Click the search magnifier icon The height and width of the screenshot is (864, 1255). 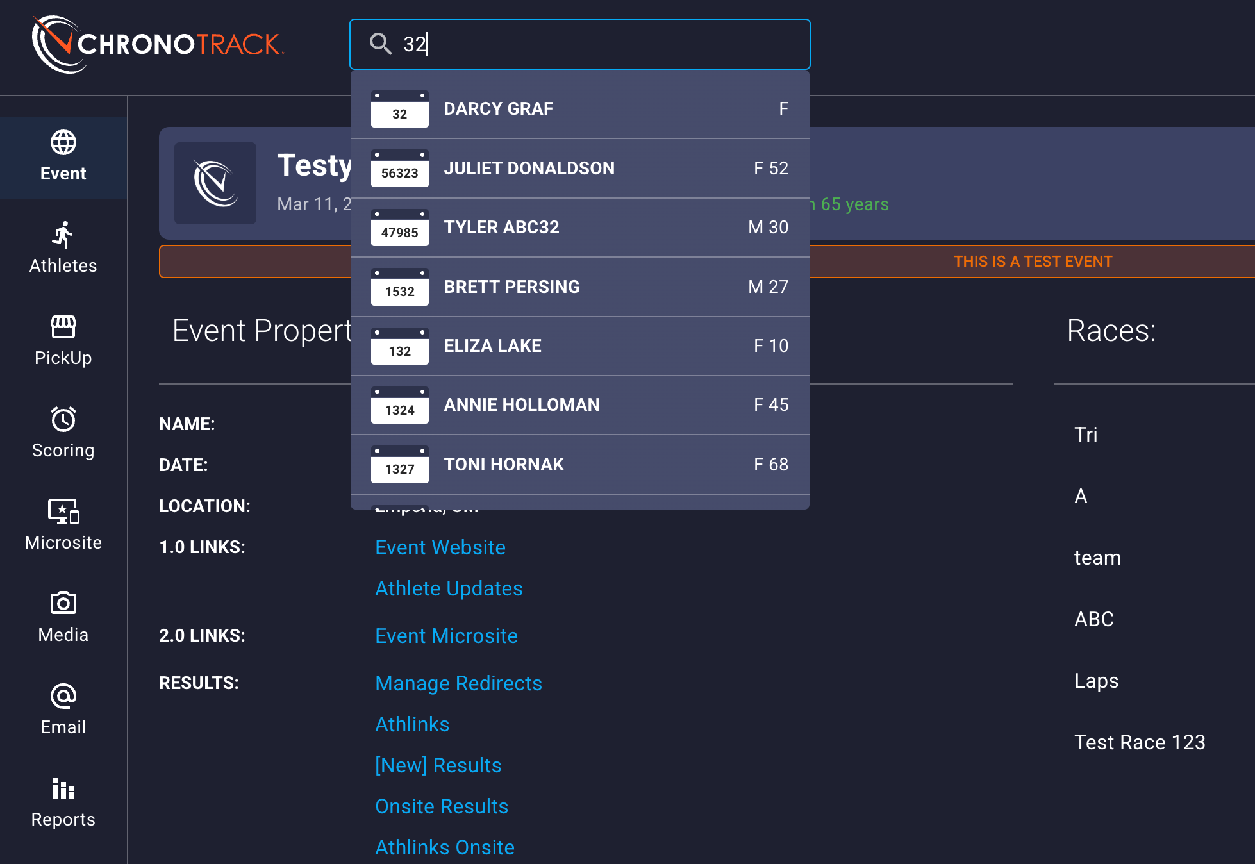point(381,44)
